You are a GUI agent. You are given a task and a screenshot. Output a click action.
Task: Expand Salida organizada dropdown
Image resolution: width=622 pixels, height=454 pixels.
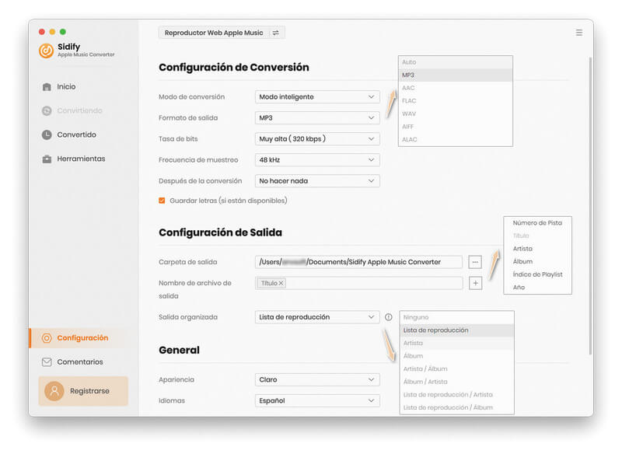(317, 317)
